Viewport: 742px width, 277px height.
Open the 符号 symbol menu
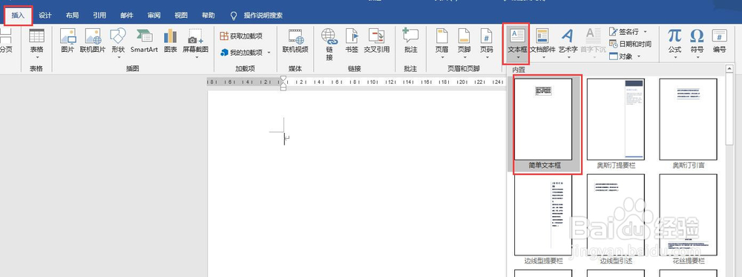coord(697,42)
